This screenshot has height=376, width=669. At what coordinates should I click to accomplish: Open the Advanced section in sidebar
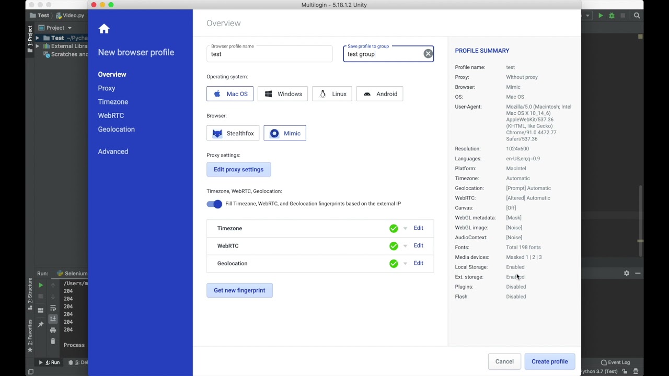click(113, 151)
